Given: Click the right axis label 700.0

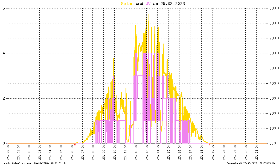Looking at the screenshot, I should click(274, 38).
